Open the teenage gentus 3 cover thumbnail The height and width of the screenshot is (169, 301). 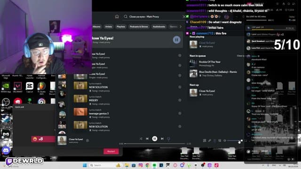pyautogui.click(x=80, y=112)
